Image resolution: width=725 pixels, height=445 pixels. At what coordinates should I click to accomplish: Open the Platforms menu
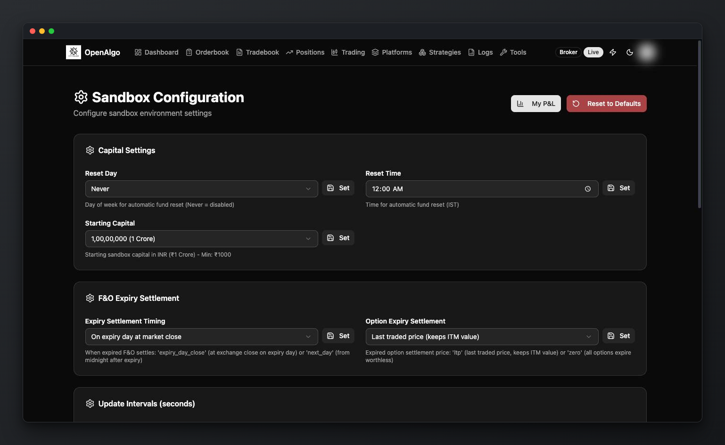[x=392, y=52]
